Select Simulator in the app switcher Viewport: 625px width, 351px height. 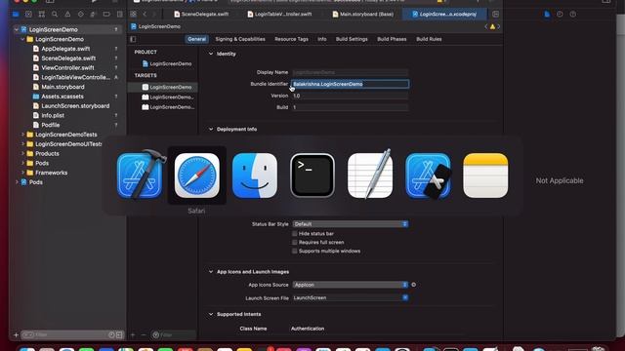(428, 175)
